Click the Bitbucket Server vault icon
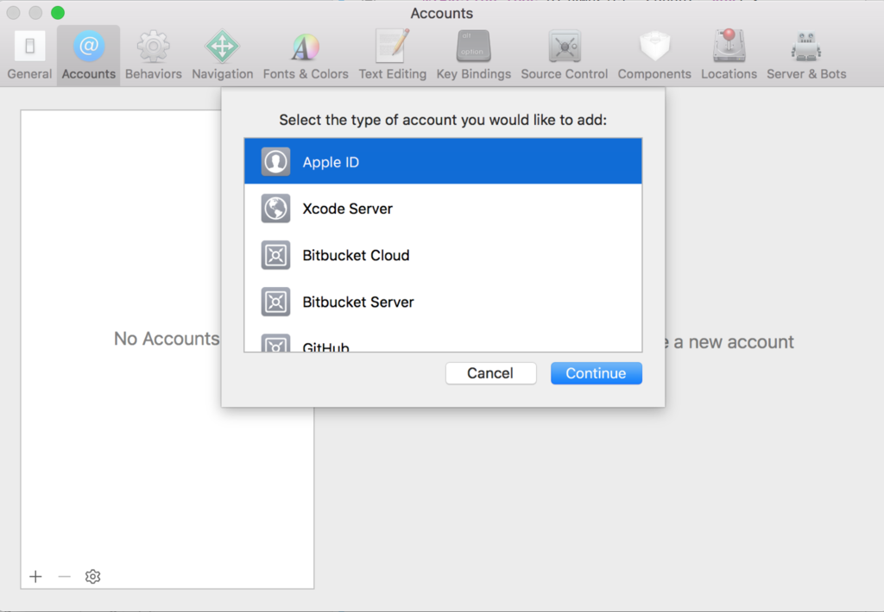This screenshot has width=884, height=612. click(275, 302)
